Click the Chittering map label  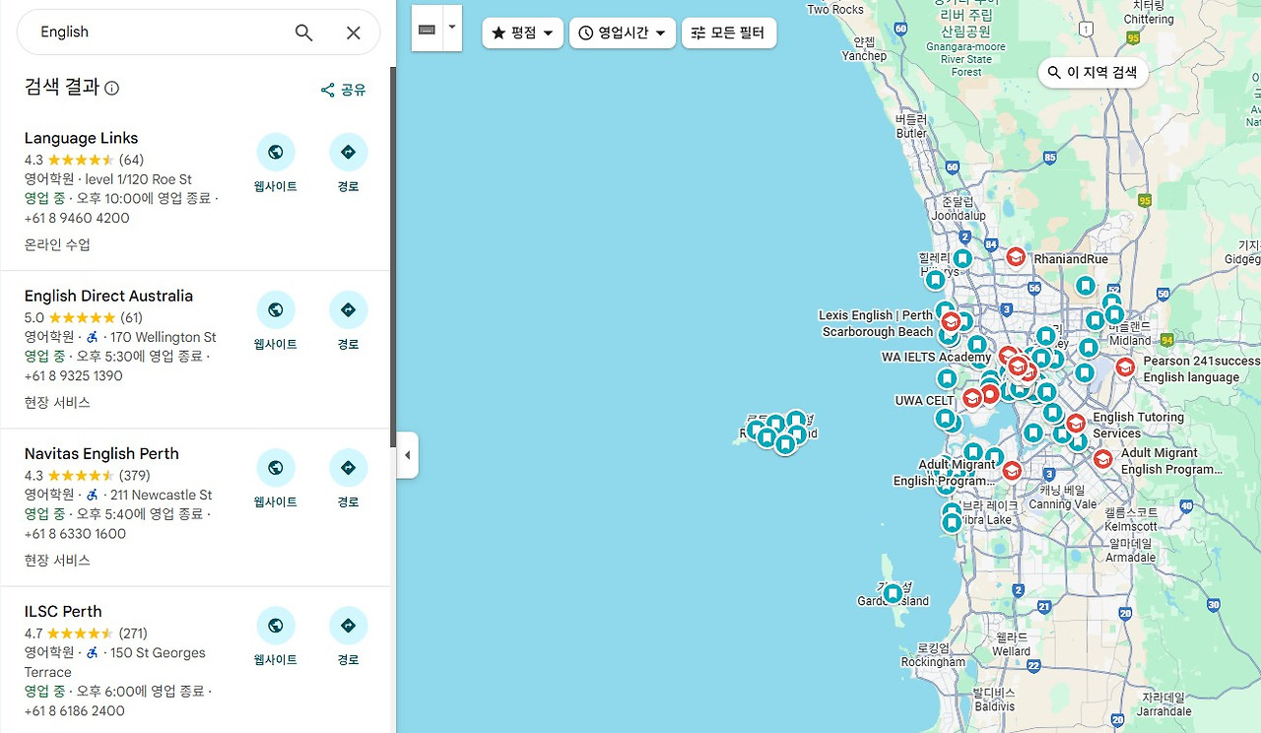[1149, 20]
